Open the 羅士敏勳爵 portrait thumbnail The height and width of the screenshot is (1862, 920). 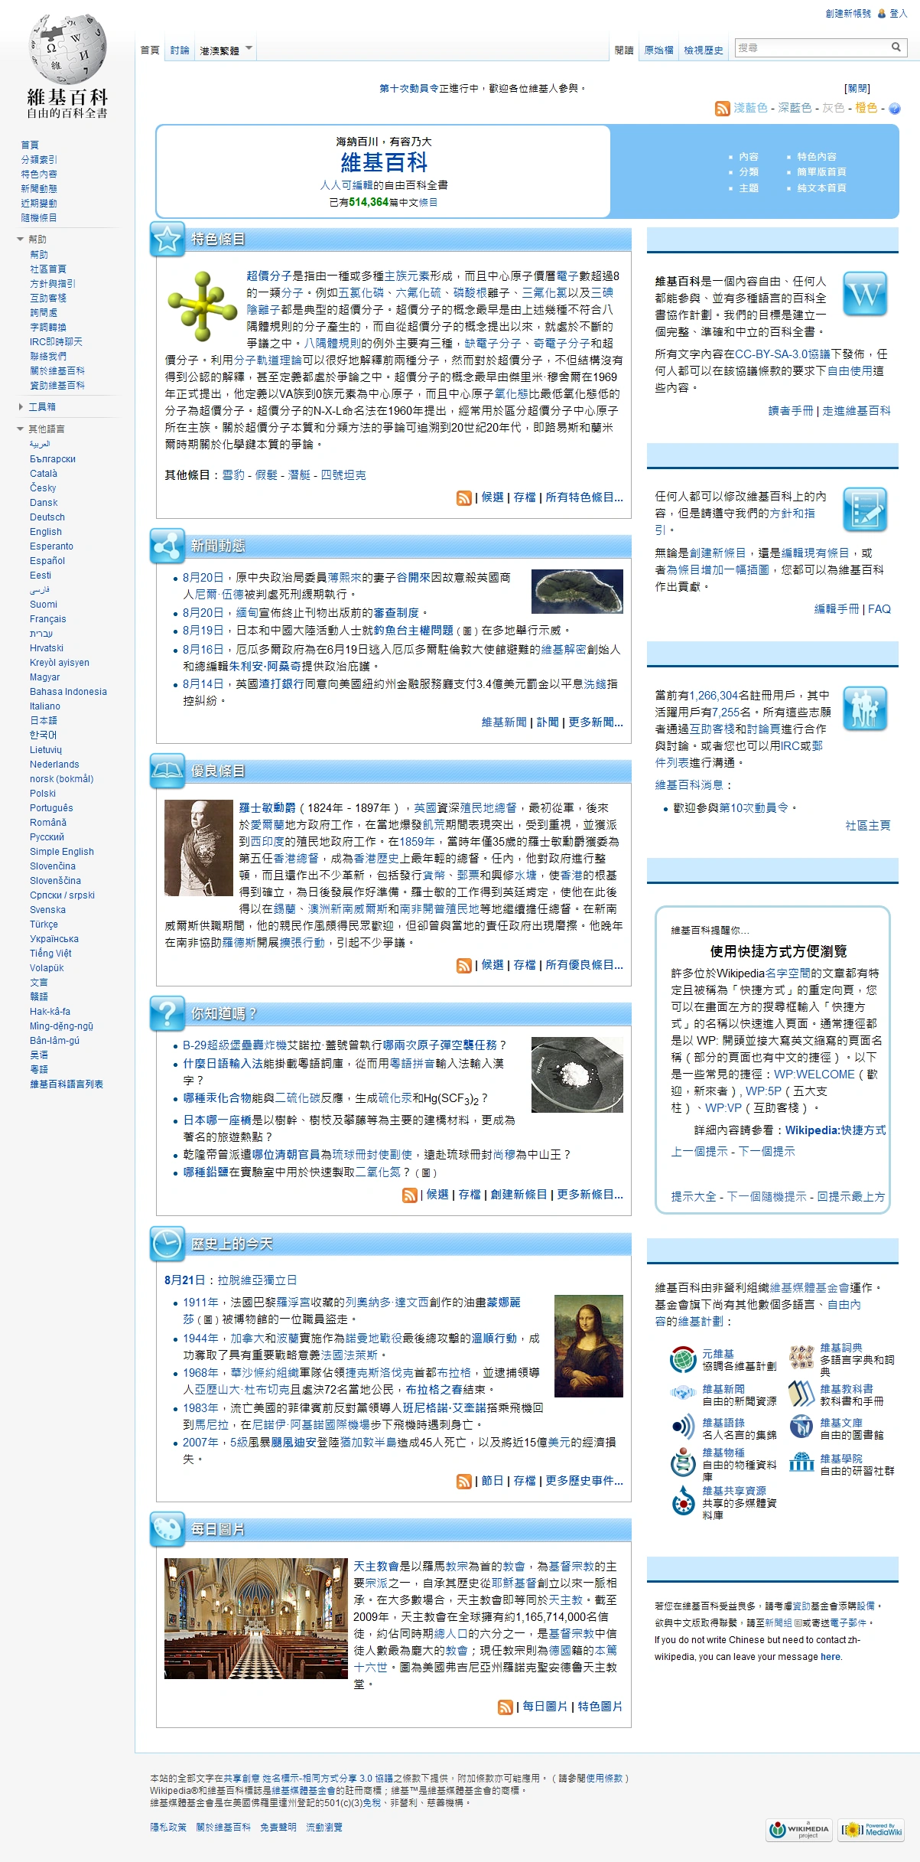(x=199, y=848)
